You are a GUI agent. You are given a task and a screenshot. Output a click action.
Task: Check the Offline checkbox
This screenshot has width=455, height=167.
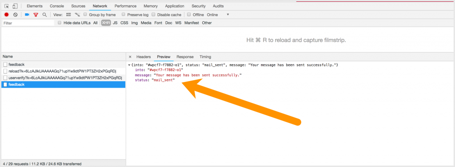pyautogui.click(x=189, y=15)
